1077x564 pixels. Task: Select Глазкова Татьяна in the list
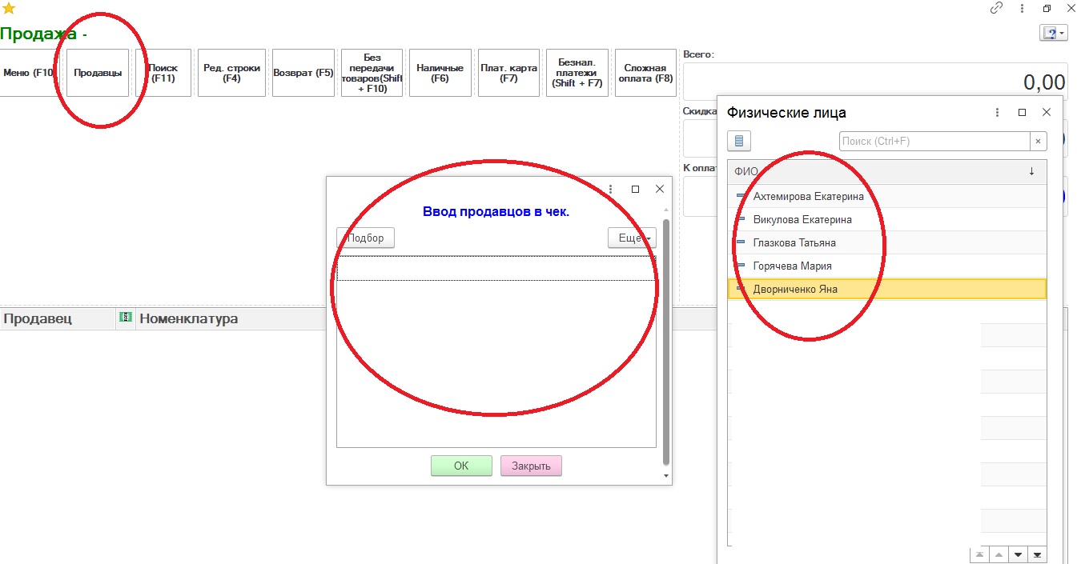coord(794,242)
